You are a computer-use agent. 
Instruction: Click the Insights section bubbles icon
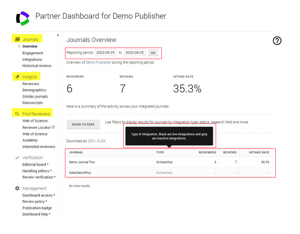pyautogui.click(x=17, y=77)
